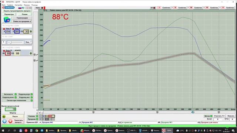Open the Файл menu
Image resolution: width=237 pixels, height=133 pixels.
4,5
